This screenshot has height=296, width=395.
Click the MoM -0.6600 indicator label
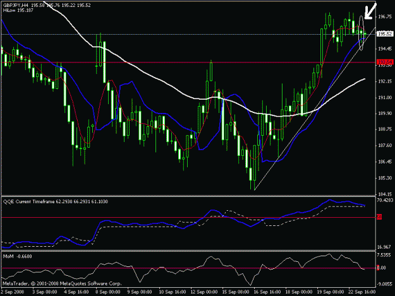click(x=18, y=256)
